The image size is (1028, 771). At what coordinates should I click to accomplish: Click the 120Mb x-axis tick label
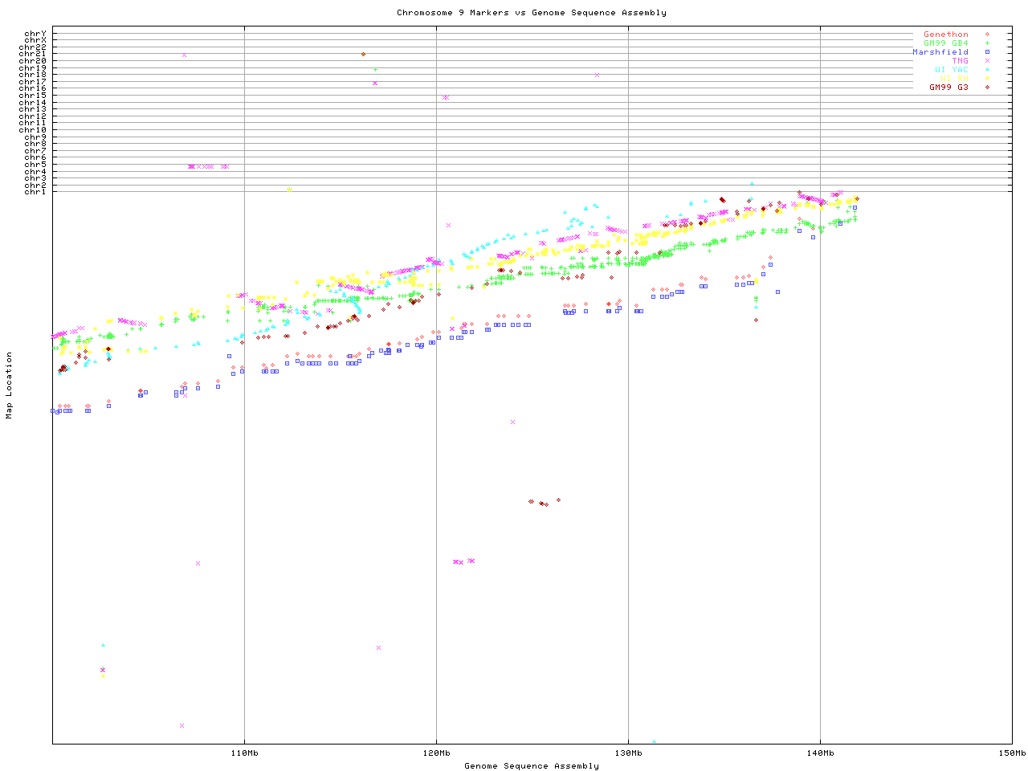pyautogui.click(x=436, y=753)
